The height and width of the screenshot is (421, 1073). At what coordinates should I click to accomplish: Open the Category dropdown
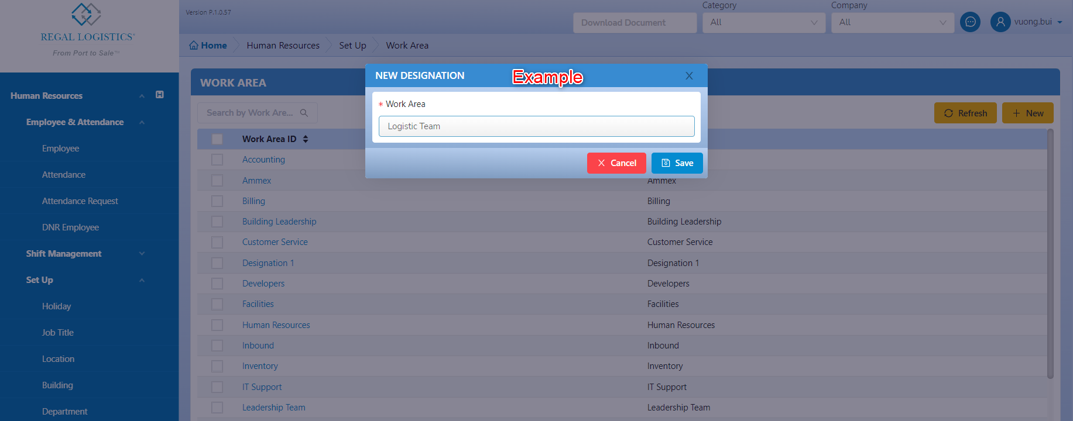764,23
